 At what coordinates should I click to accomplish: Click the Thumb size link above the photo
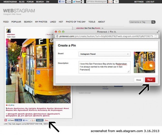[48, 35]
